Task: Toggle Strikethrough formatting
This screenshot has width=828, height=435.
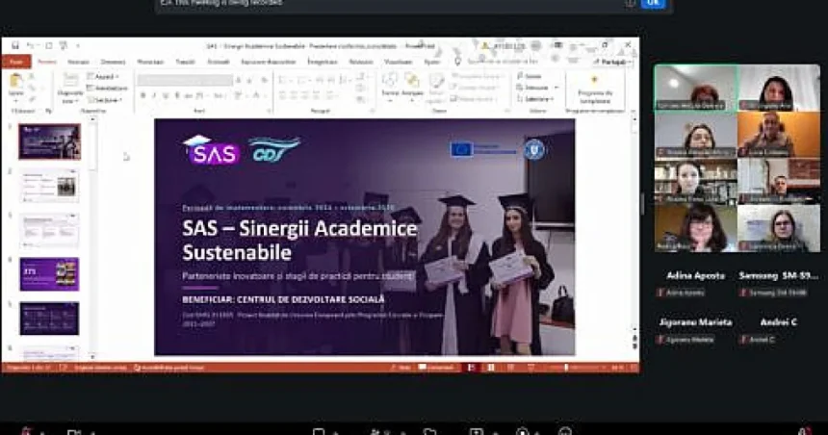Action: pos(188,95)
